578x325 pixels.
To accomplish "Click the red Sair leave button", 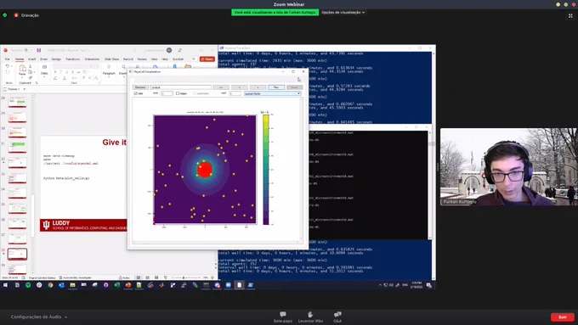I will (x=562, y=317).
